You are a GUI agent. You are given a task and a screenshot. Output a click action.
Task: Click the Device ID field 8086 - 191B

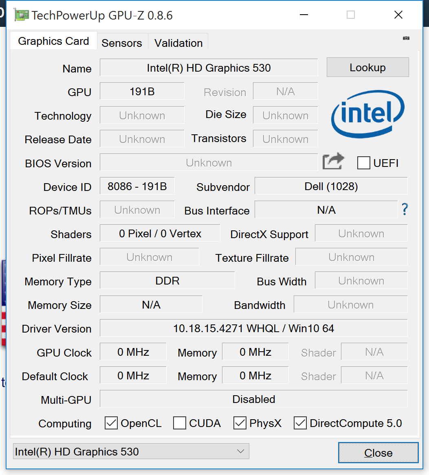point(137,186)
